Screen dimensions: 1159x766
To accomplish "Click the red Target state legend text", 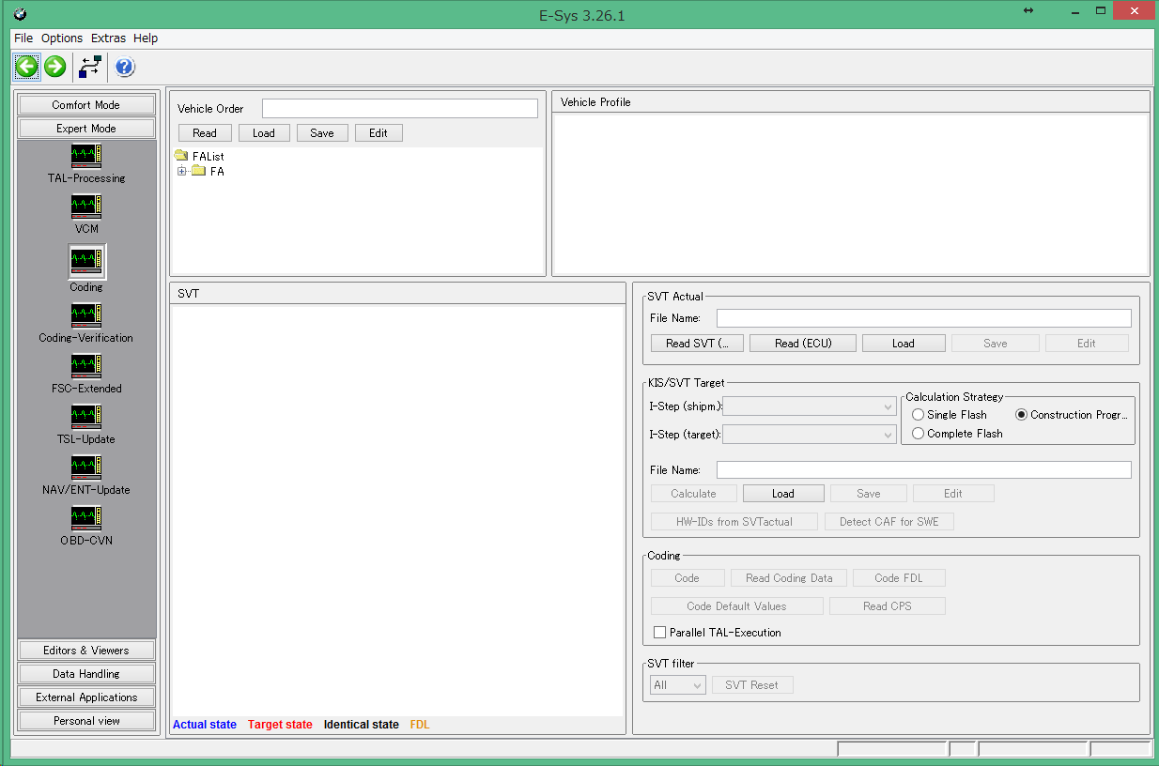I will (x=280, y=725).
